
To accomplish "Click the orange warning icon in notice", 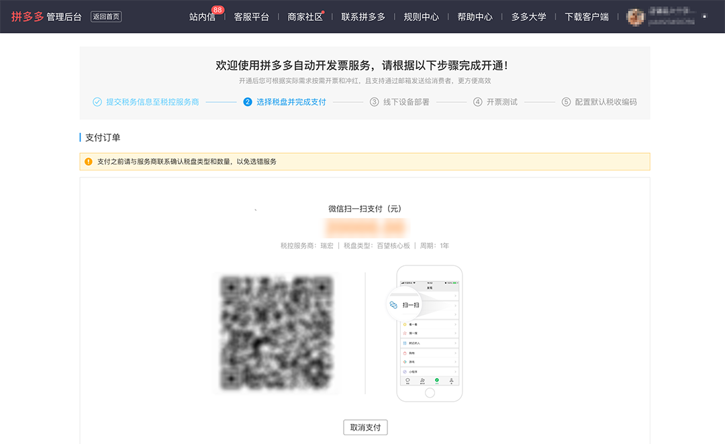I will [89, 161].
